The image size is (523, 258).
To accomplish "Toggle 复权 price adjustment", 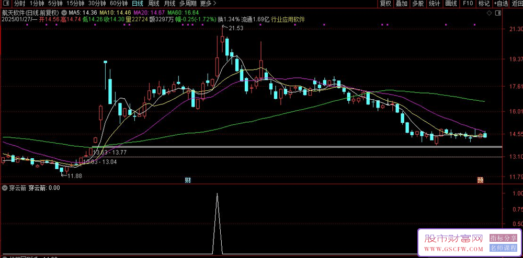I will pyautogui.click(x=385, y=4).
